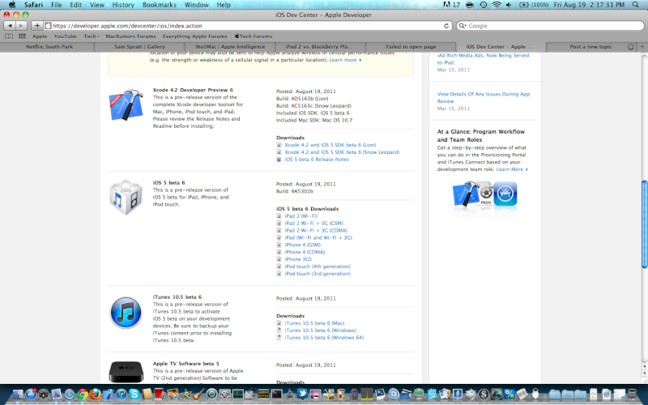Viewport: 648px width, 405px height.
Task: Open iOS 5 beta 6 Release Notes
Action: (x=317, y=159)
